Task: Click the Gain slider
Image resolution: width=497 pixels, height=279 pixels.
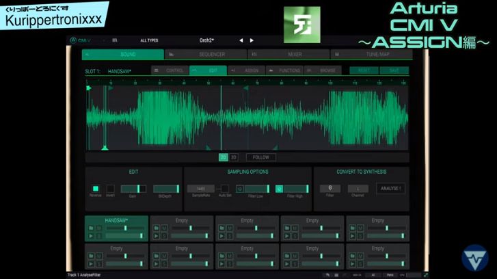Action: tap(133, 189)
